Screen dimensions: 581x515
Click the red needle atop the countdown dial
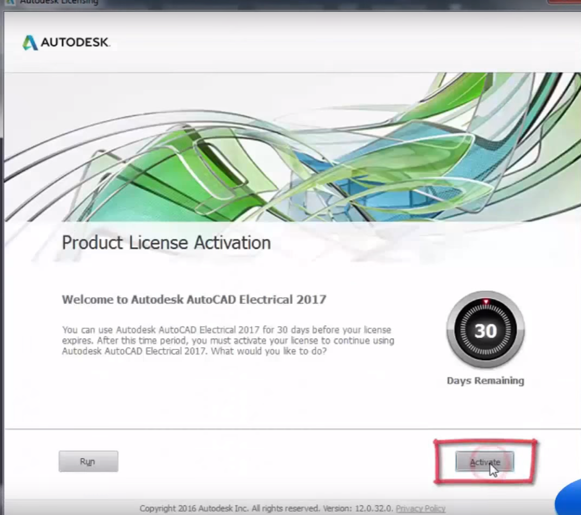tap(484, 302)
